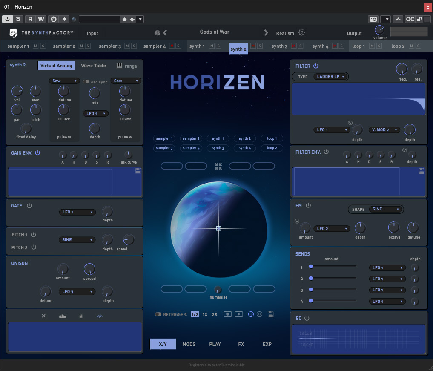Mute the synth 3 channel
433x371 pixels.
(293, 46)
